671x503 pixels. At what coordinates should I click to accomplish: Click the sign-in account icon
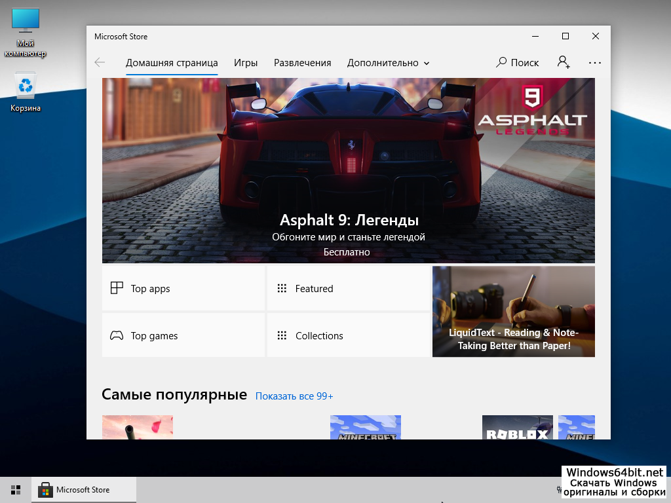click(563, 62)
